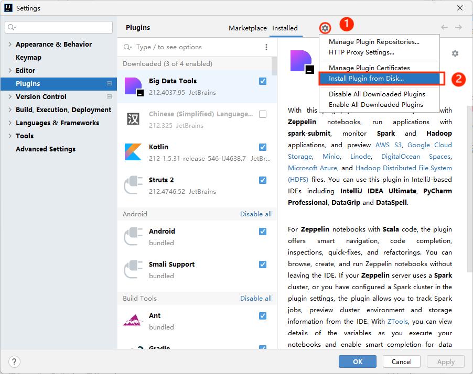Choose Disable All Downloaded Plugins

pos(379,94)
